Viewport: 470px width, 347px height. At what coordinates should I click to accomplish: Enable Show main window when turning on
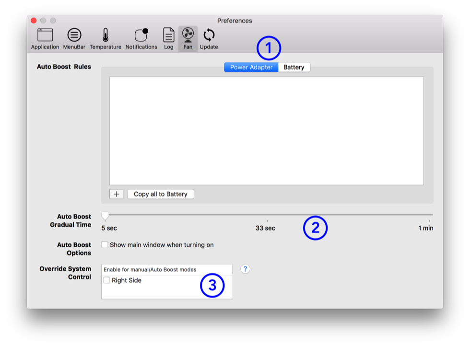coord(105,245)
